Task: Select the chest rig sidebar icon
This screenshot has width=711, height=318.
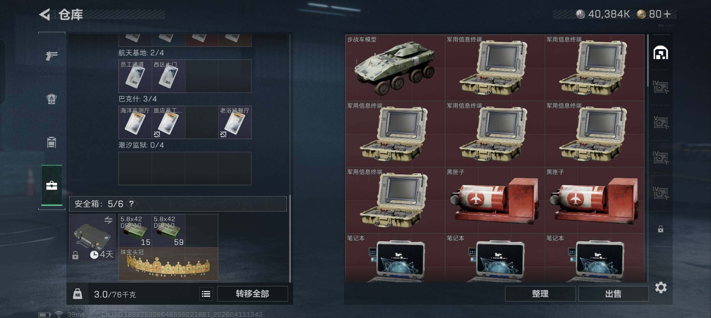Action: click(52, 143)
